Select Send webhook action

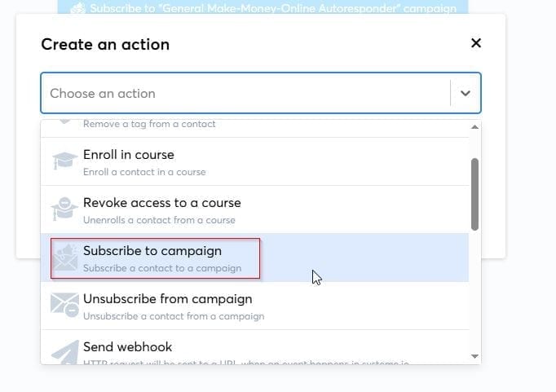pyautogui.click(x=127, y=347)
